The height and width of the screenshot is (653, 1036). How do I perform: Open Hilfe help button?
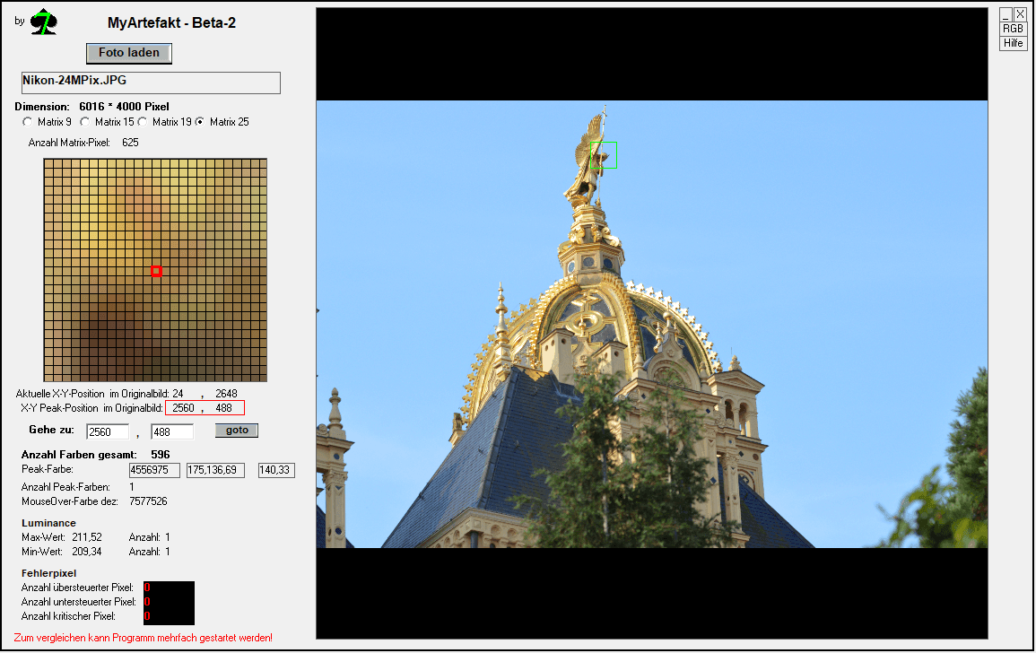(1013, 43)
